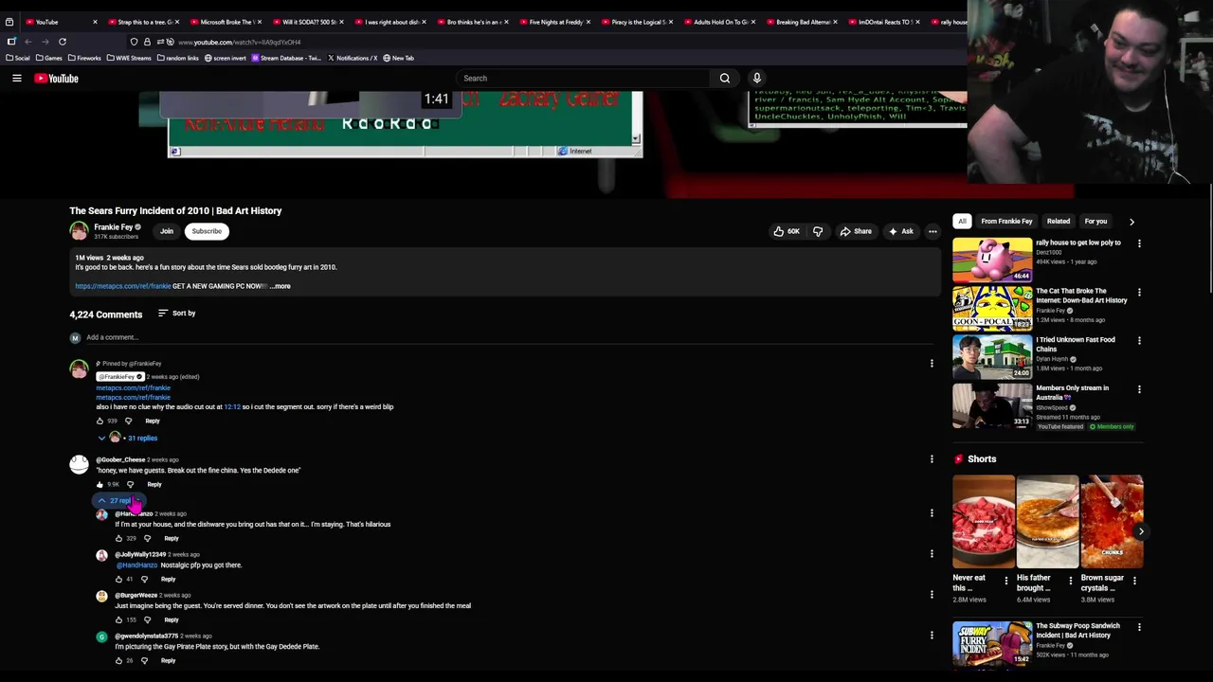Viewport: 1213px width, 682px height.
Task: Go back with browser back arrow
Action: 28,42
